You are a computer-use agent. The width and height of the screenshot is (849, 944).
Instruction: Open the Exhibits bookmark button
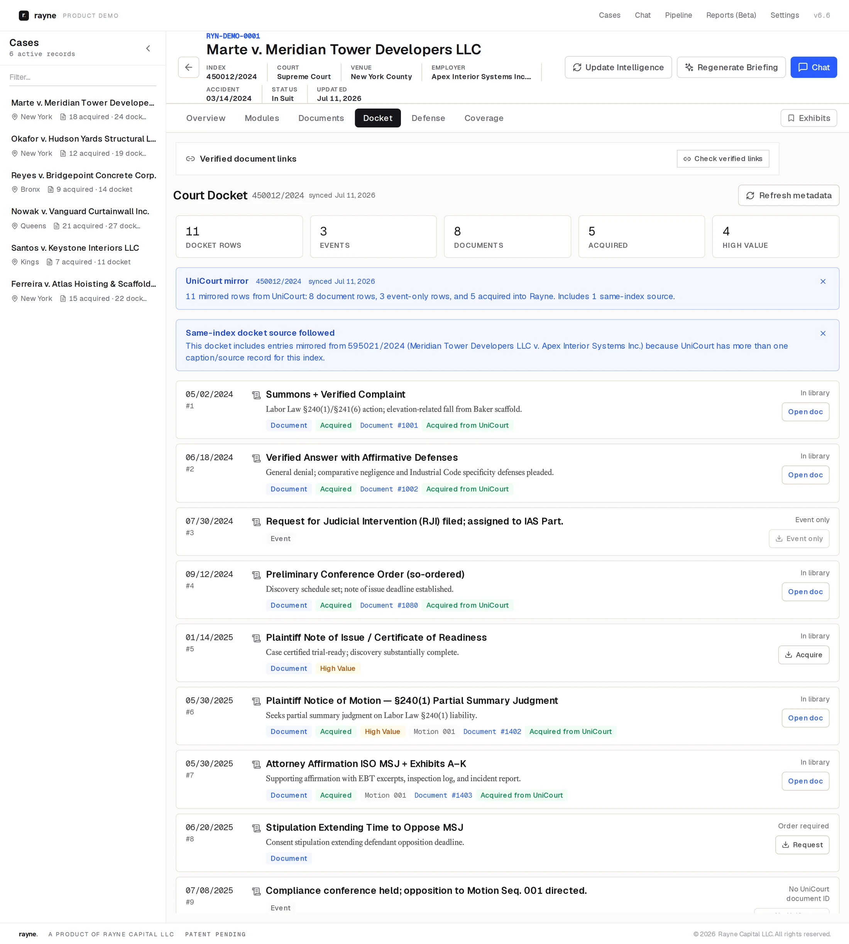tap(808, 118)
